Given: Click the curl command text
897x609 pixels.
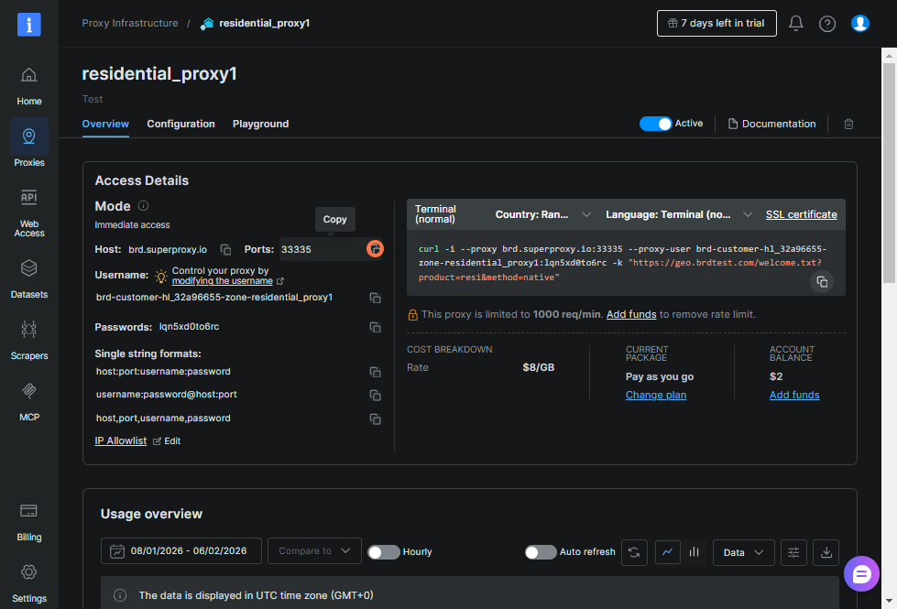Looking at the screenshot, I should click(x=622, y=263).
